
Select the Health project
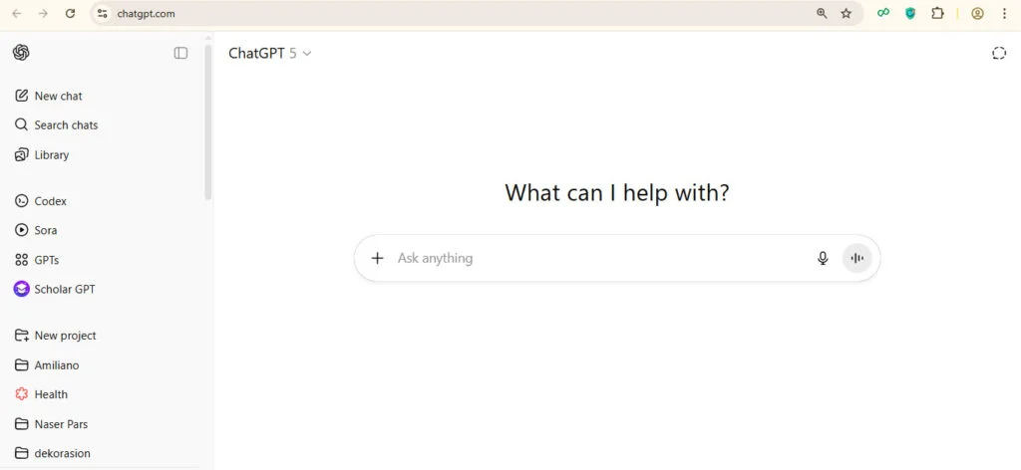51,394
